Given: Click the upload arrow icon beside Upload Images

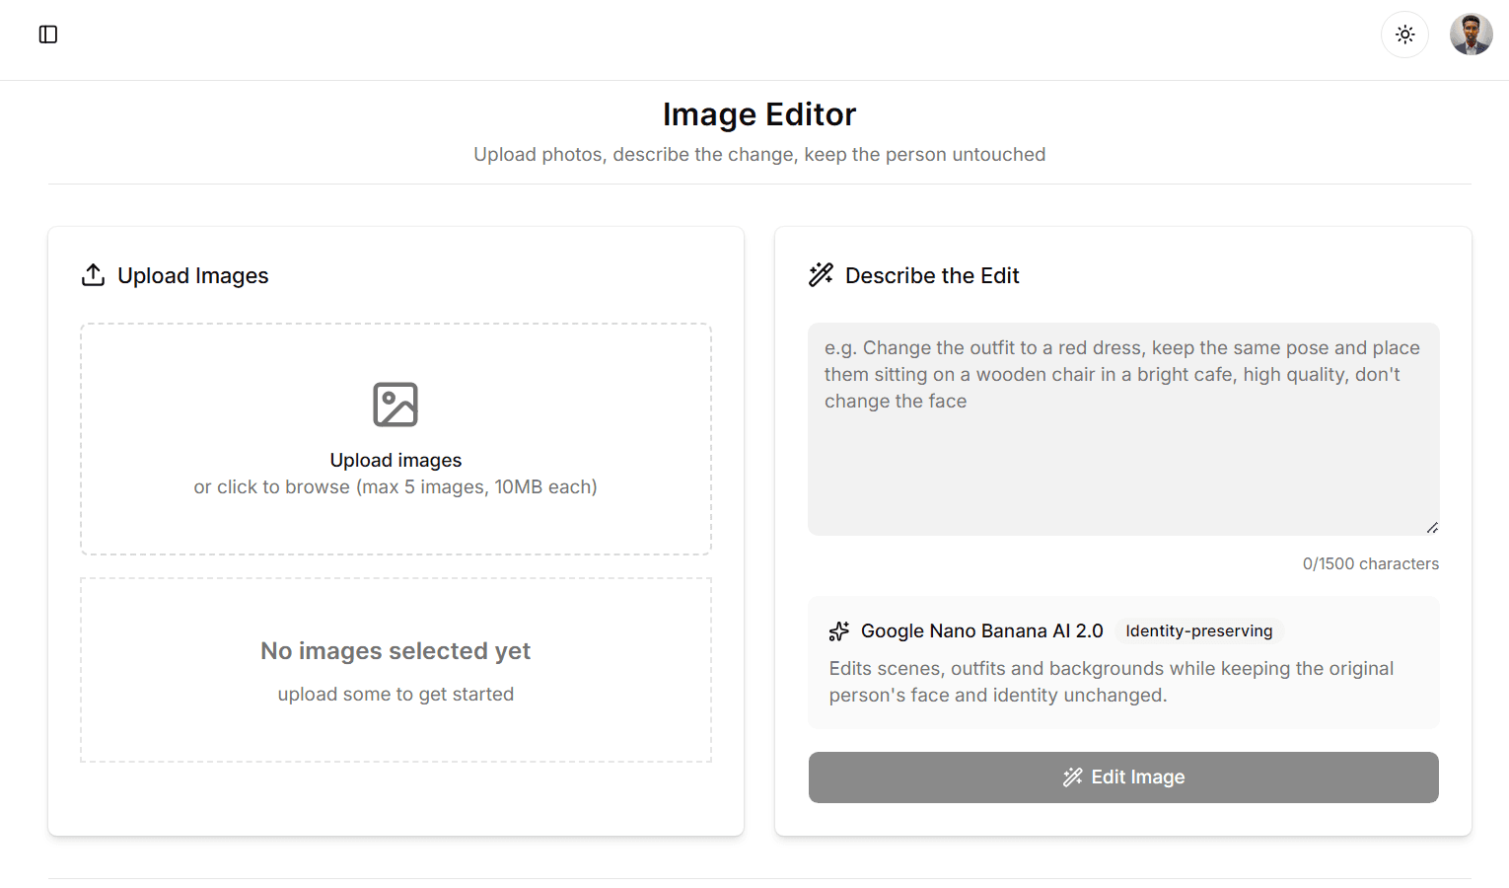Looking at the screenshot, I should pyautogui.click(x=93, y=275).
